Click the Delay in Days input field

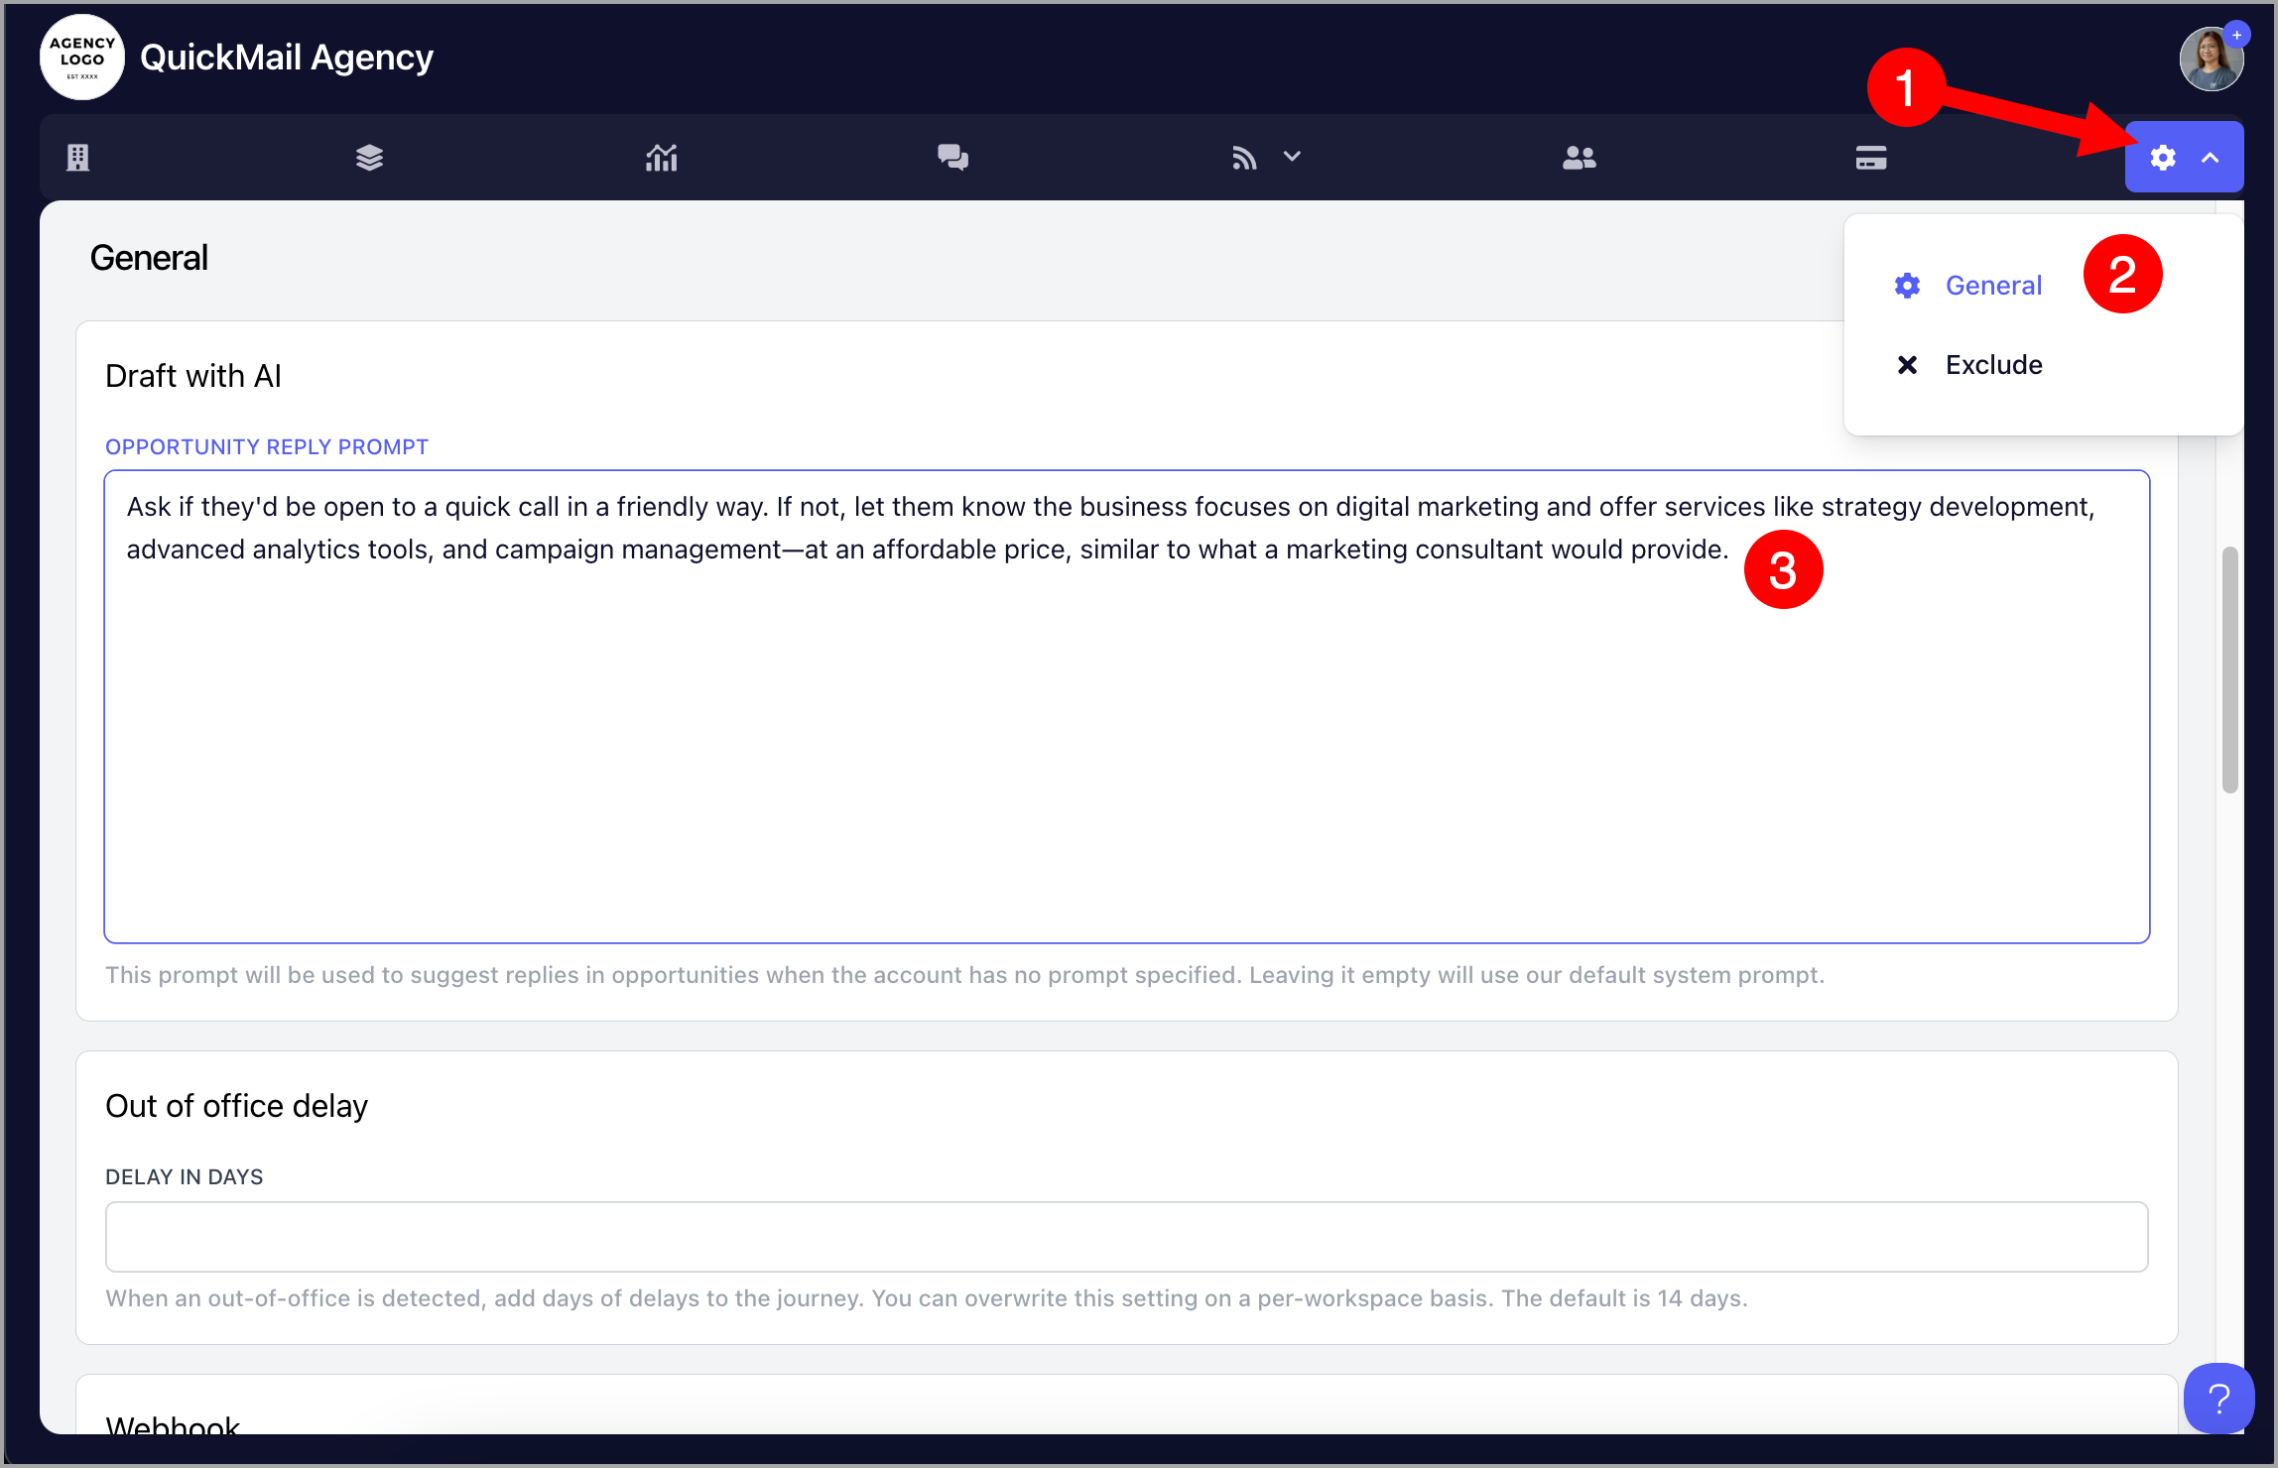(1127, 1237)
